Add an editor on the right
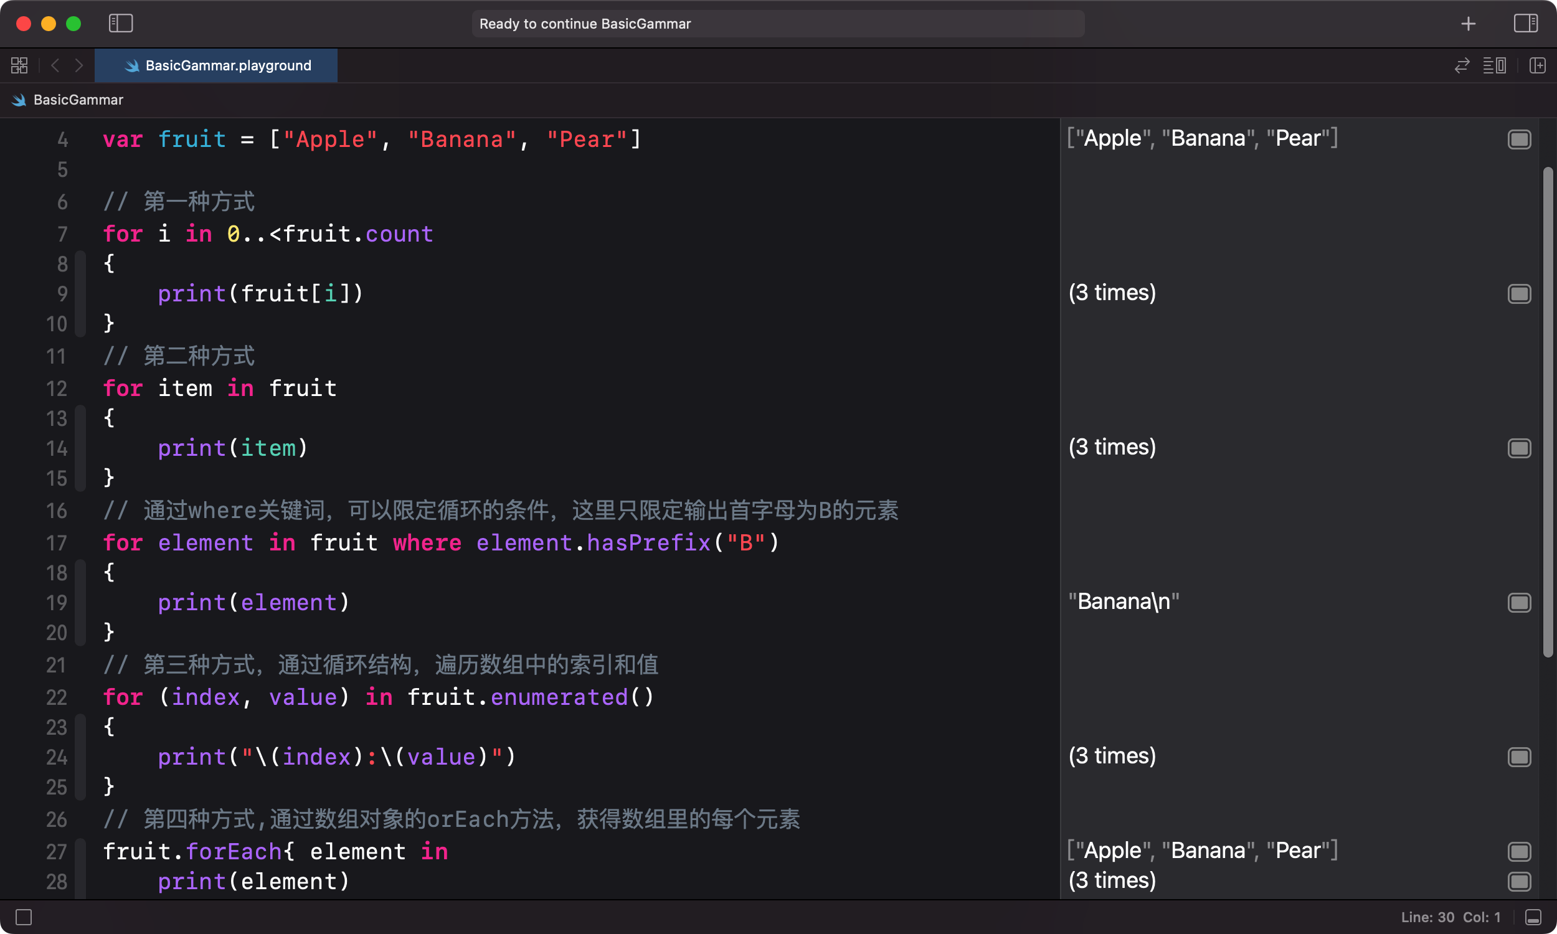This screenshot has height=934, width=1557. coord(1538,65)
